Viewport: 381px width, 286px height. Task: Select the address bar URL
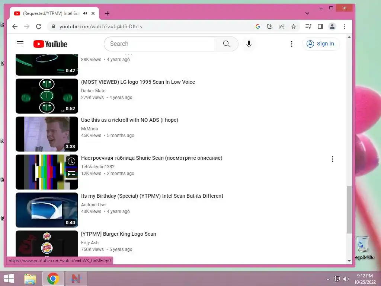click(100, 26)
